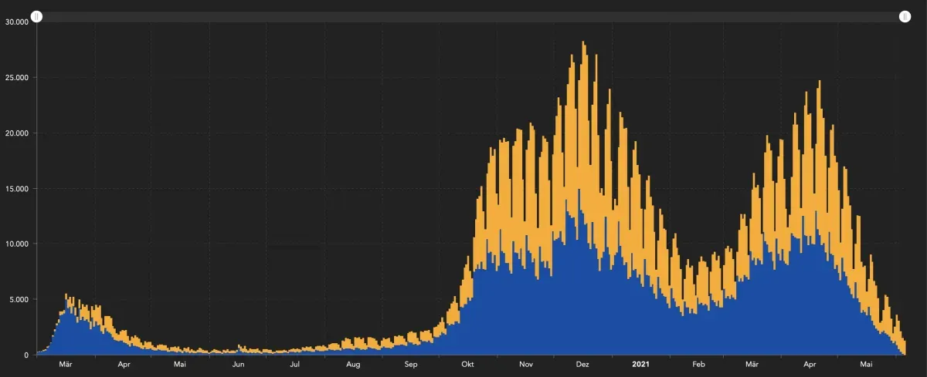Select the Jun label on the time axis

239,365
